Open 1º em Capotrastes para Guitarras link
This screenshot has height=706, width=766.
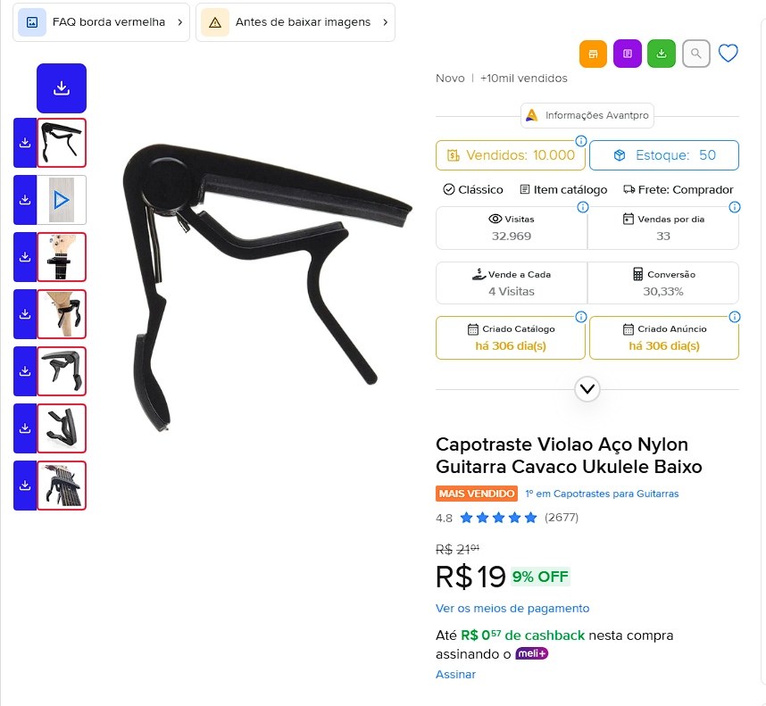(x=602, y=494)
